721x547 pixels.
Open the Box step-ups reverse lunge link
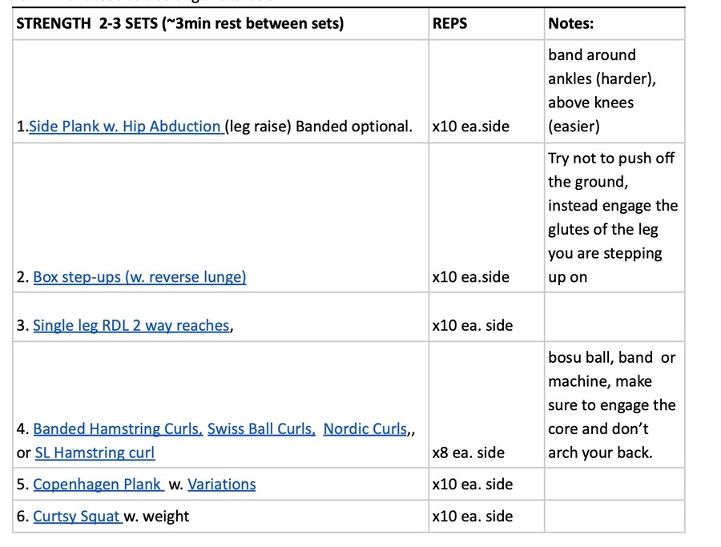tap(139, 277)
